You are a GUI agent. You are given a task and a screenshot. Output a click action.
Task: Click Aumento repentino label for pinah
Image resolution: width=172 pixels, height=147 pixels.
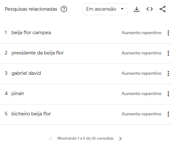(x=142, y=94)
